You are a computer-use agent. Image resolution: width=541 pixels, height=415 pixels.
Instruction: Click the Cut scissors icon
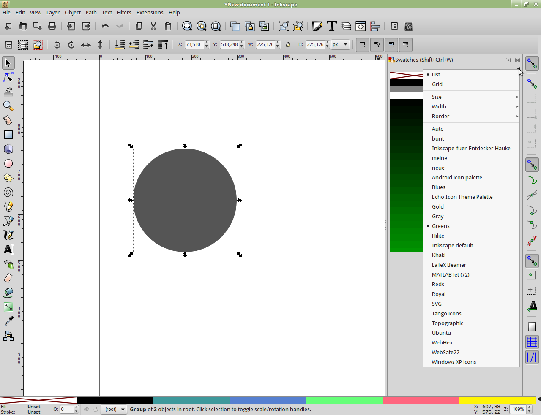pyautogui.click(x=153, y=26)
